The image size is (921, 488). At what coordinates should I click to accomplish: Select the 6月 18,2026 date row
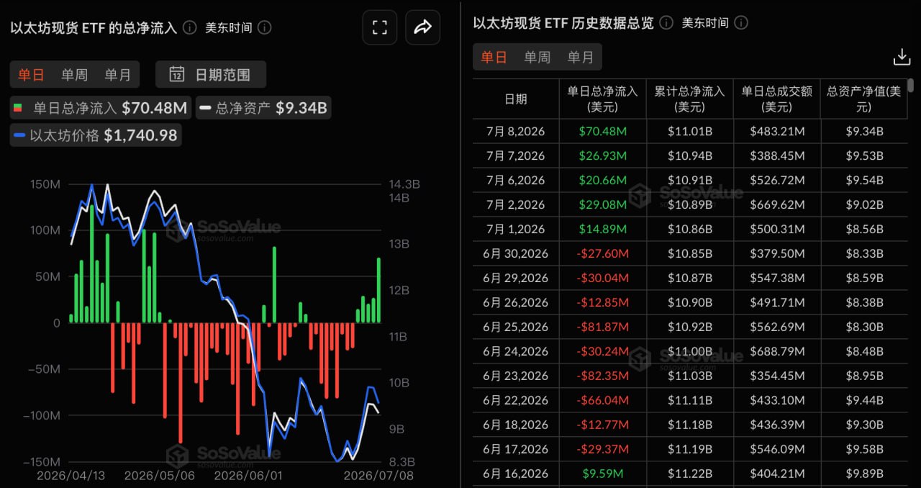tap(516, 425)
